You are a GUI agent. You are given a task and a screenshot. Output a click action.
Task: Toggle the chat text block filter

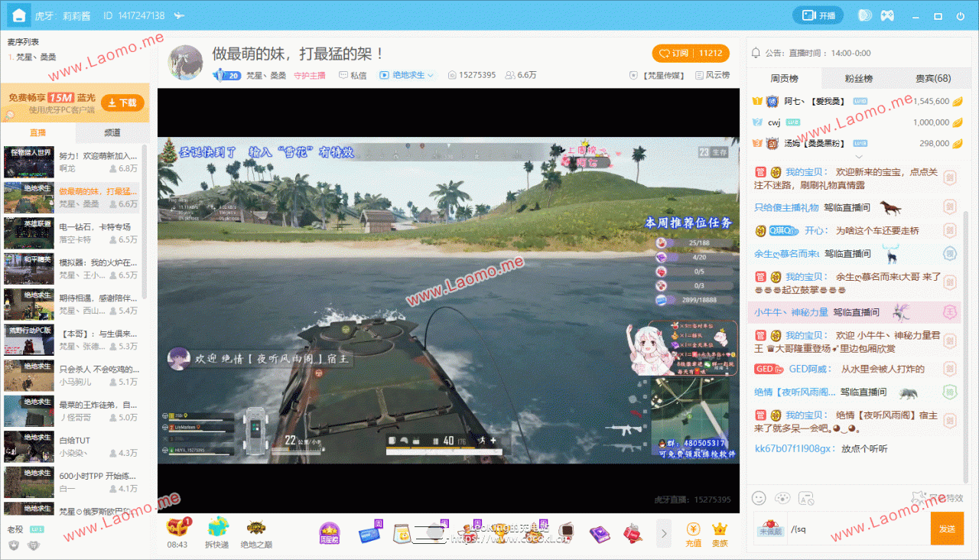click(x=805, y=498)
